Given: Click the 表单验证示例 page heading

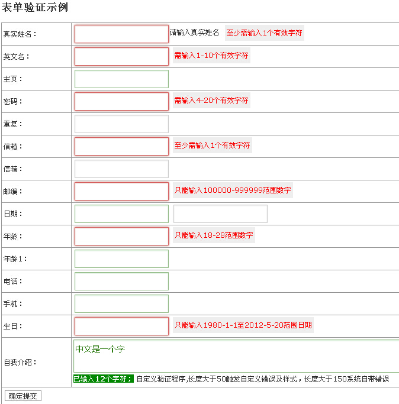Looking at the screenshot, I should pyautogui.click(x=35, y=8).
